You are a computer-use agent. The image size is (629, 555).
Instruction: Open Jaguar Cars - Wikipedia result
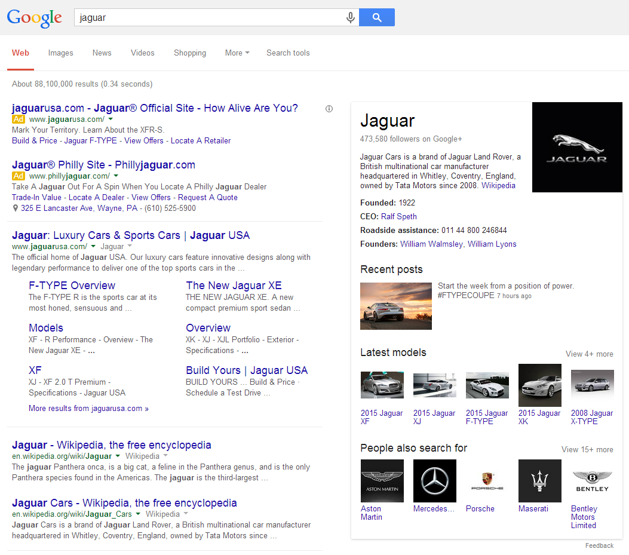124,503
